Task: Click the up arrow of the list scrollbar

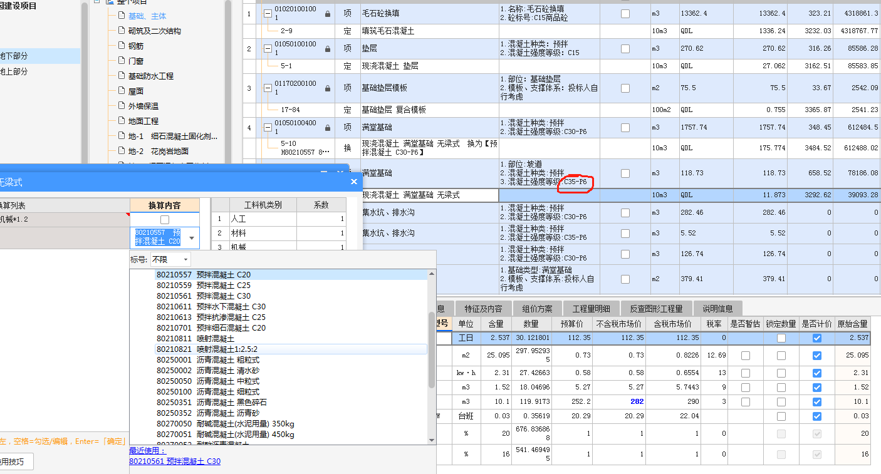Action: point(432,274)
